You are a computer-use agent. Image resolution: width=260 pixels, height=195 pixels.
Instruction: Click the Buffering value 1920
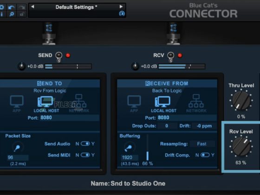point(130,157)
